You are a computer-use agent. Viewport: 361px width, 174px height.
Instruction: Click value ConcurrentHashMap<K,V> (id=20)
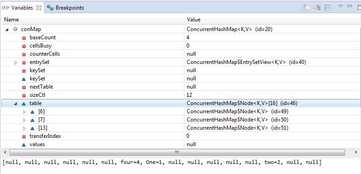[x=230, y=29]
